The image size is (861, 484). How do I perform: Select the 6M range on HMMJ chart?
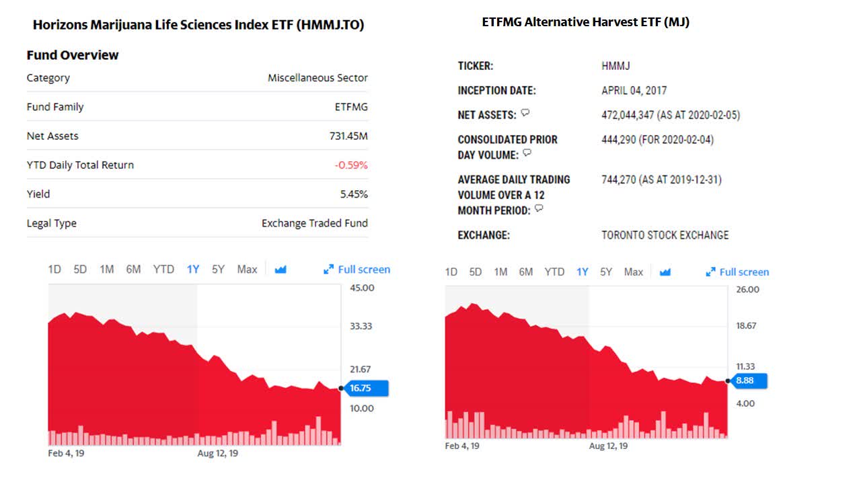pos(133,269)
